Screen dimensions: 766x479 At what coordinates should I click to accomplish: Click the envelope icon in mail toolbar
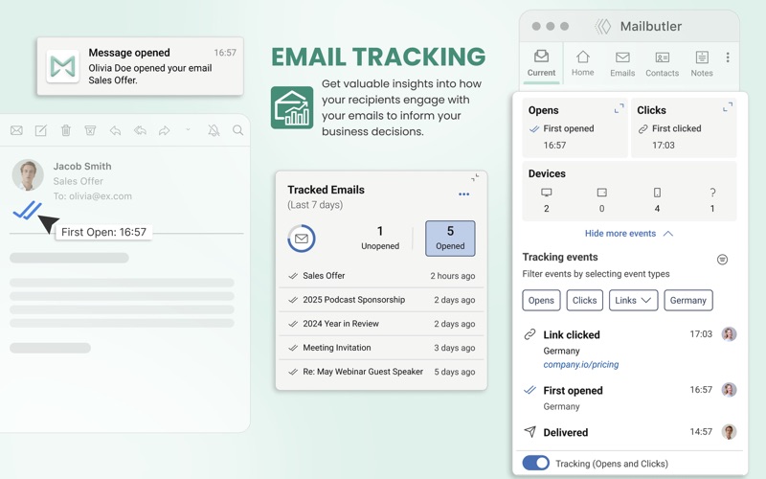(16, 130)
